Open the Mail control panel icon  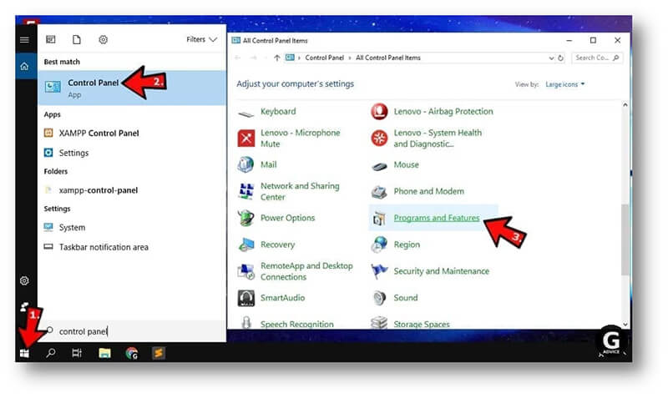pos(245,164)
